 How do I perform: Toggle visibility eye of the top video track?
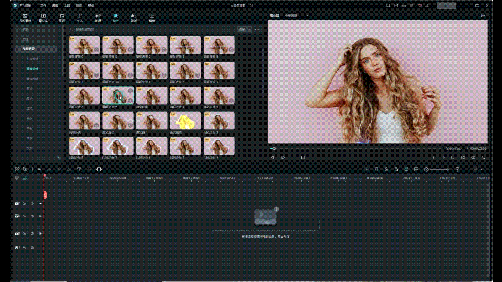[40, 203]
